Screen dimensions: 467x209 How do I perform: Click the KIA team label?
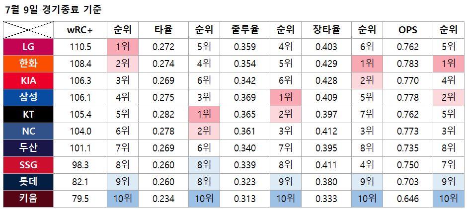pyautogui.click(x=29, y=80)
